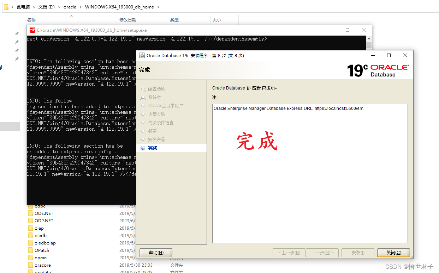The width and height of the screenshot is (439, 273).
Task: Click the Oracle Database 的配置已成功 message
Action: [x=245, y=88]
